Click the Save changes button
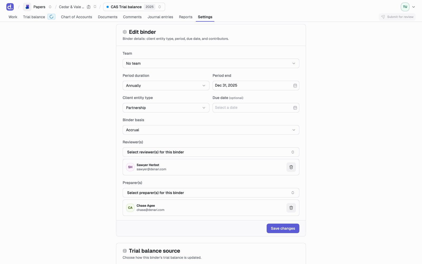Viewport: 422px width, 264px height. click(x=283, y=228)
